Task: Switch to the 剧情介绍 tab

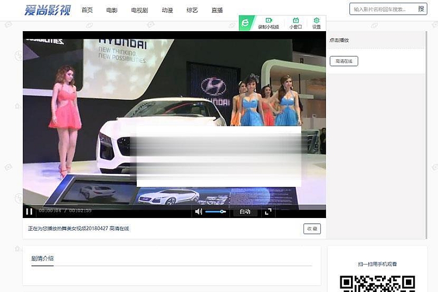Action: click(x=42, y=258)
